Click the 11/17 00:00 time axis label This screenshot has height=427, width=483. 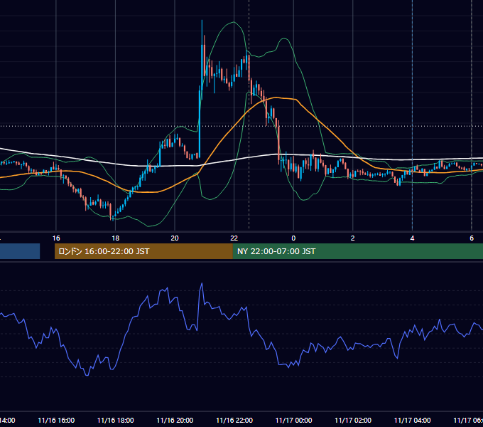pos(293,420)
